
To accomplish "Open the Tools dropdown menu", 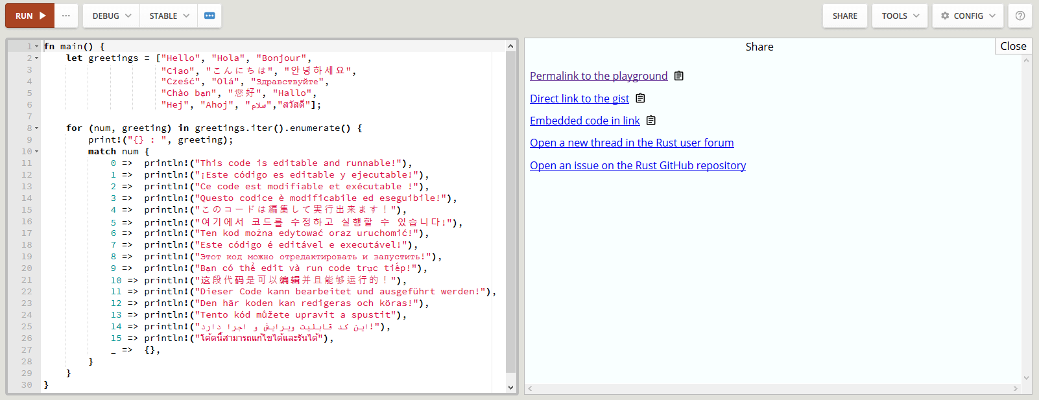I will click(900, 16).
